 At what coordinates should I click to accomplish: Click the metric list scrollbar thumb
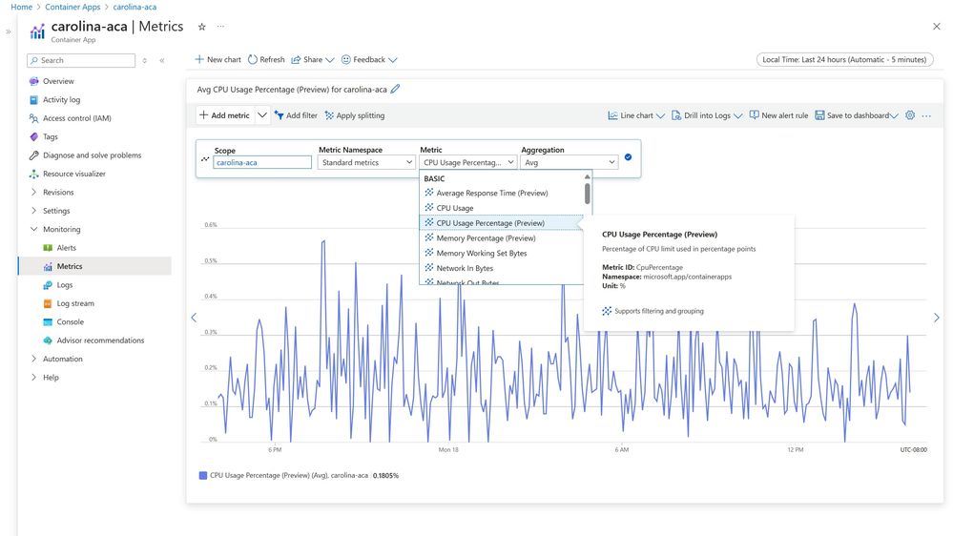587,194
